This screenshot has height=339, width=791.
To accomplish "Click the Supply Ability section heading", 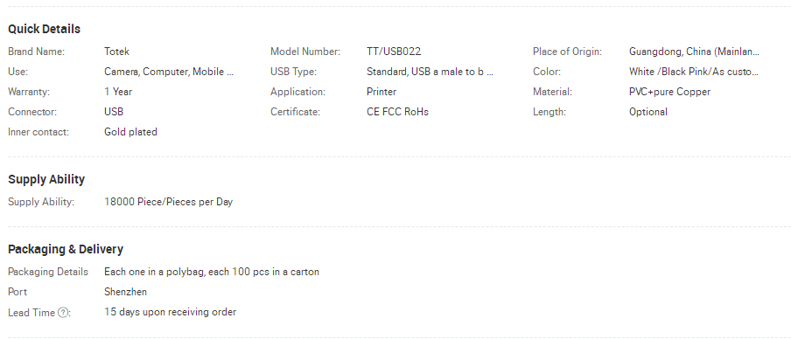I will point(46,179).
